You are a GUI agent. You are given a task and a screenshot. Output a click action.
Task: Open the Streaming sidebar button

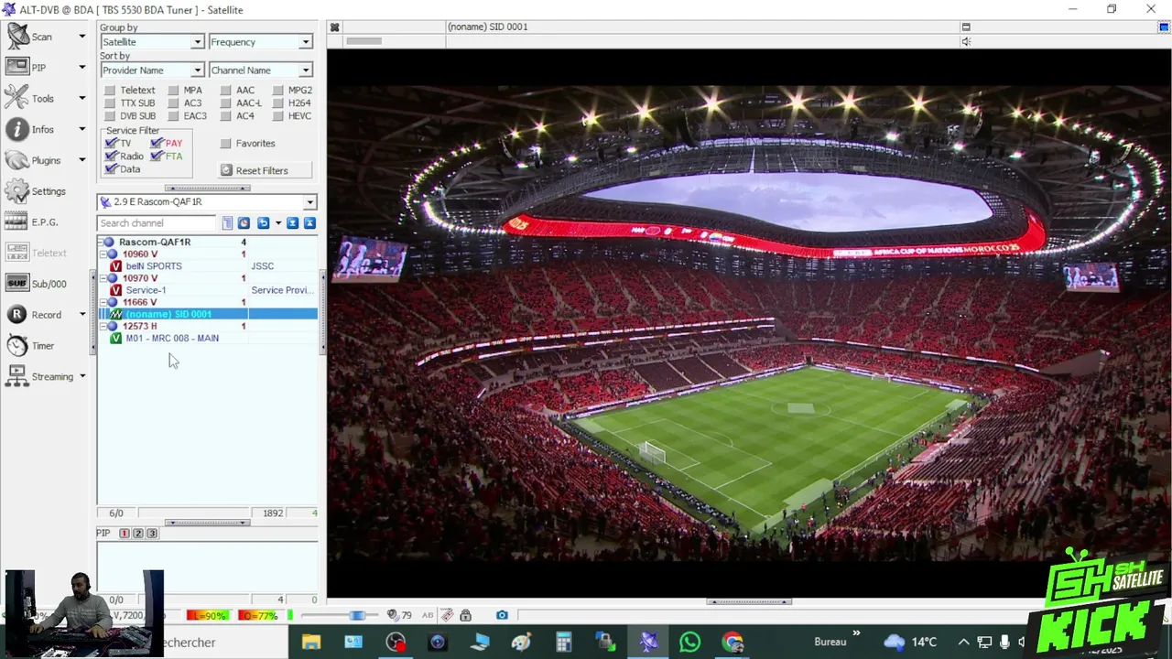[x=46, y=377]
